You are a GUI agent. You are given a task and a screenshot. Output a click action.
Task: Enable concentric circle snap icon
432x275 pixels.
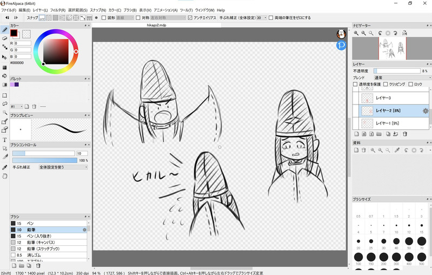coord(76,18)
